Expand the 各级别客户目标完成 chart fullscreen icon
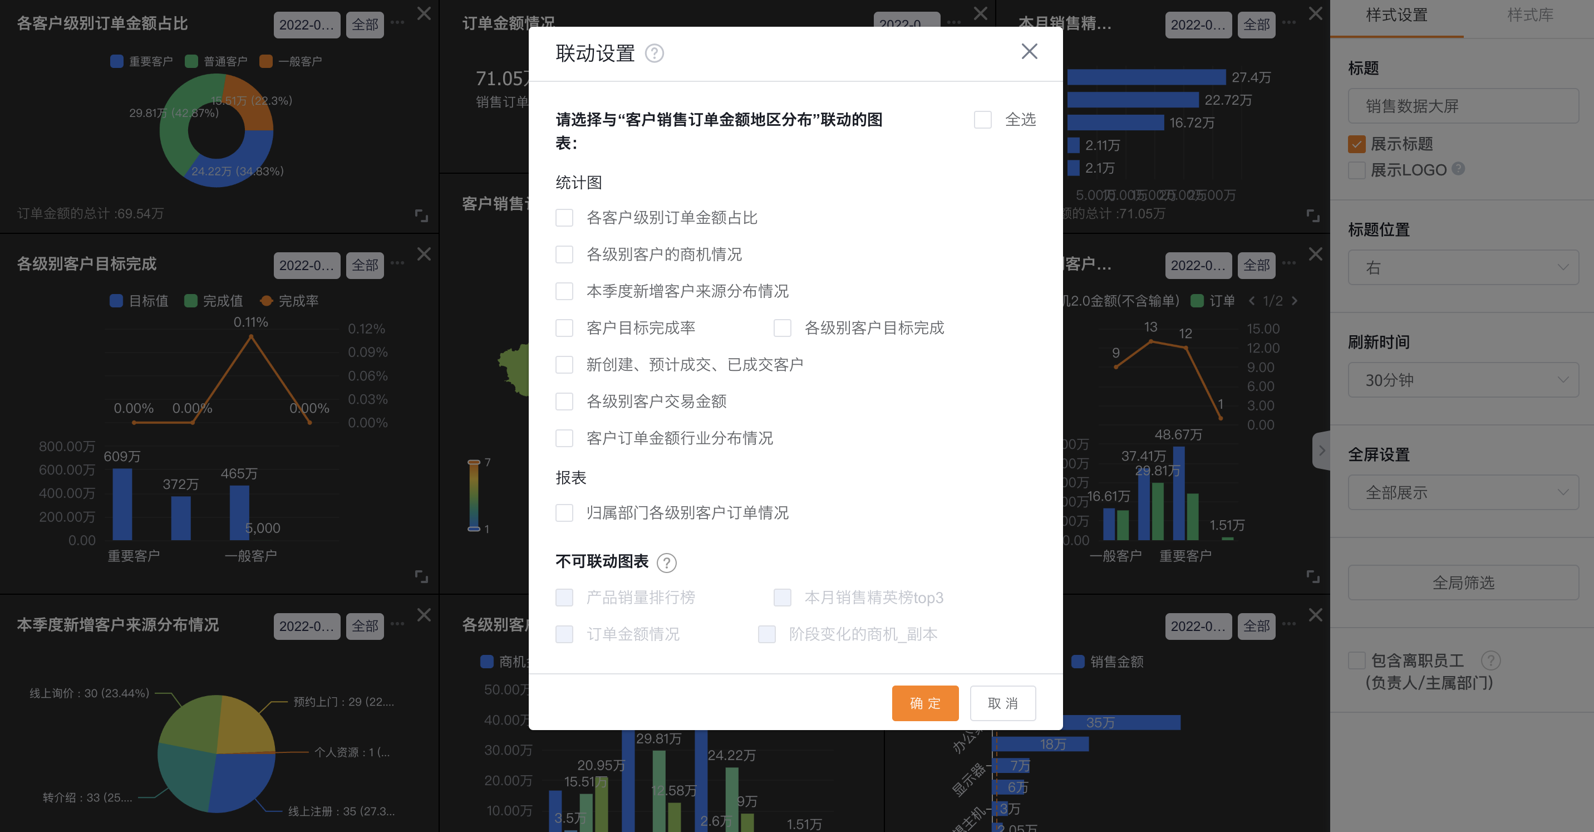This screenshot has width=1594, height=832. coord(421,577)
